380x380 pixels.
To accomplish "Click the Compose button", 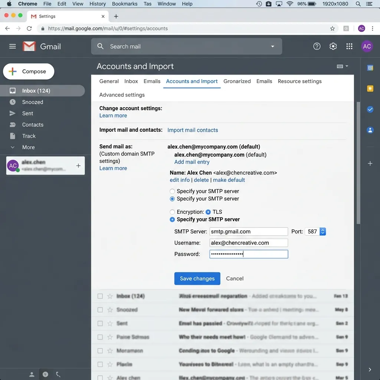I will click(29, 72).
